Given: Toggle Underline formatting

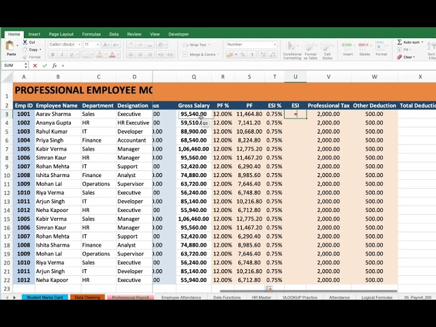Looking at the screenshot, I should coord(72,54).
